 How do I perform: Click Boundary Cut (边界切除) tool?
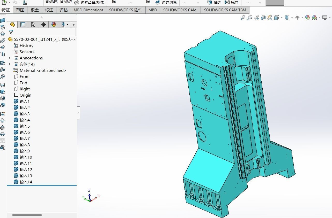pos(166,2)
